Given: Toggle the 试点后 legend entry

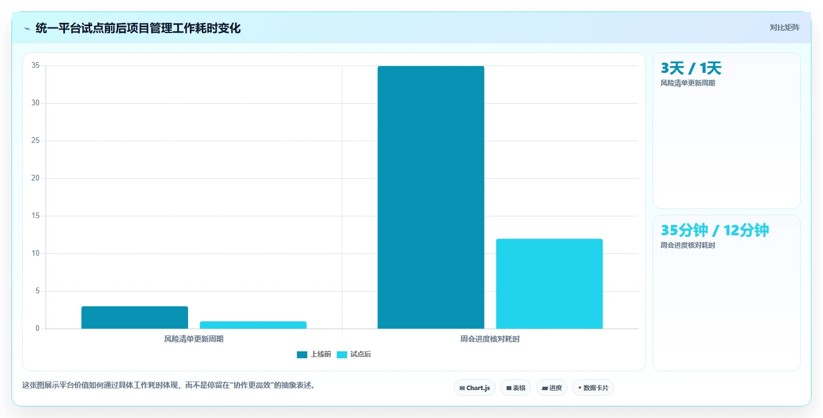Looking at the screenshot, I should pyautogui.click(x=354, y=354).
